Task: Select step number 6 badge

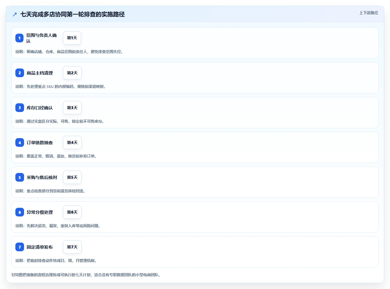Action: coord(20,212)
